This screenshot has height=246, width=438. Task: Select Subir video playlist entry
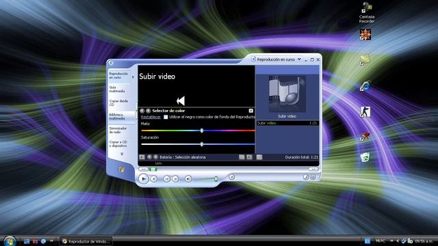pos(287,123)
